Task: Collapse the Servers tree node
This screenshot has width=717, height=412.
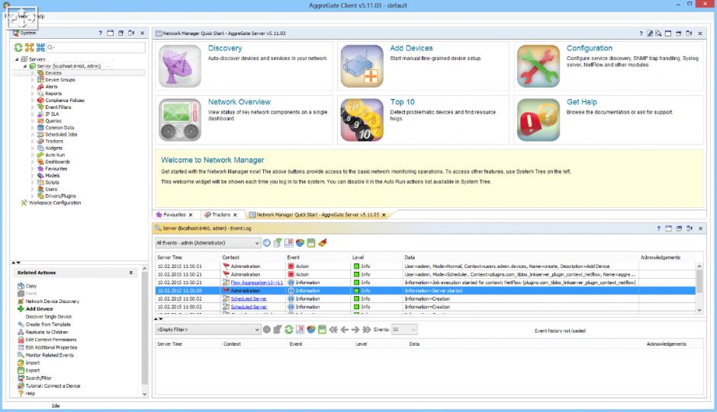Action: tap(17, 59)
